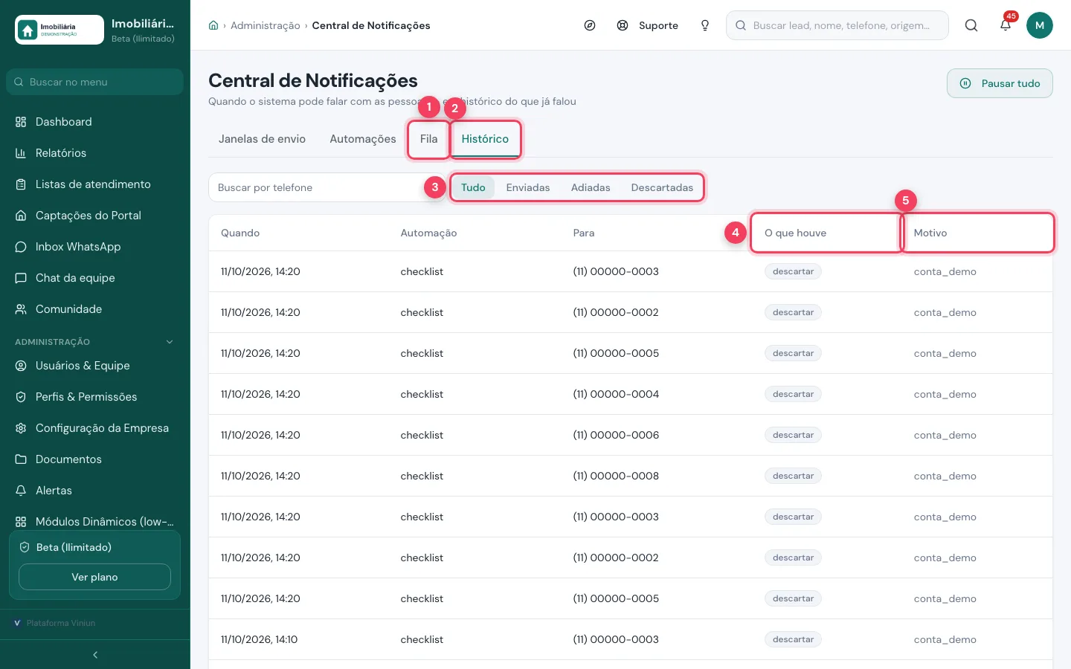1071x669 pixels.
Task: Filter history by Adiadas
Action: click(591, 187)
